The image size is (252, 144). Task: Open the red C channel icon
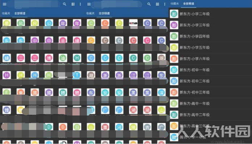point(133,40)
